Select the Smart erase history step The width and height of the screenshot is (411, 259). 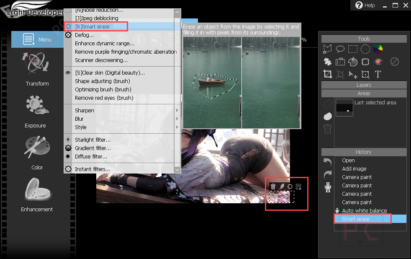tap(370, 219)
